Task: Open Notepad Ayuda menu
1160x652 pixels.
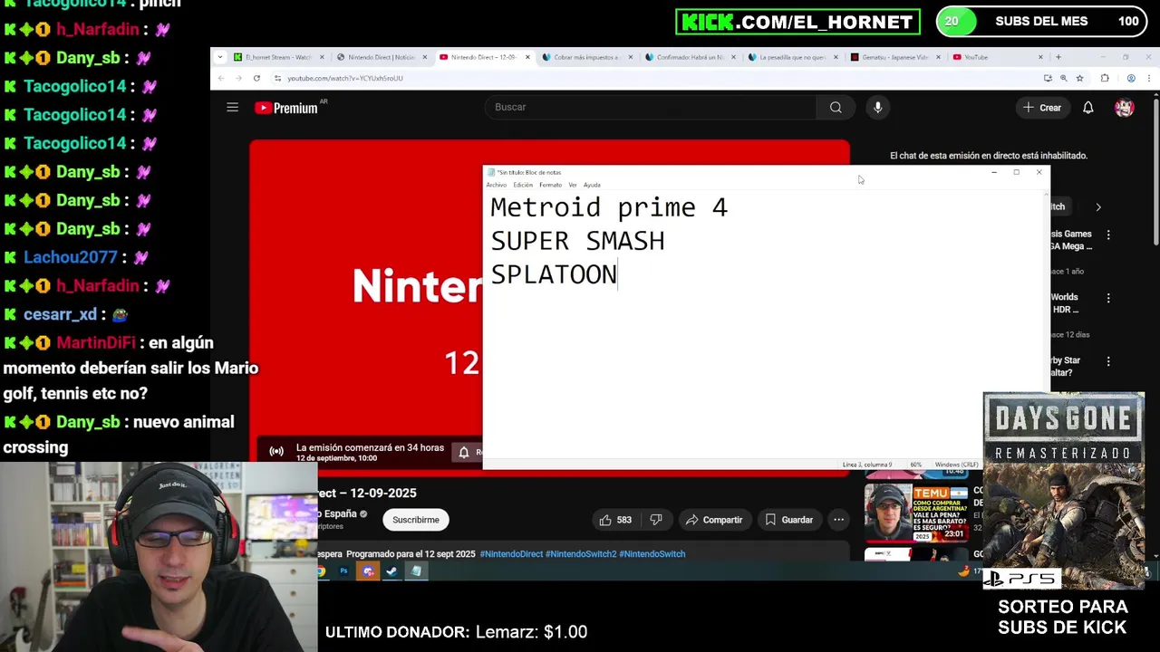Action: (592, 185)
